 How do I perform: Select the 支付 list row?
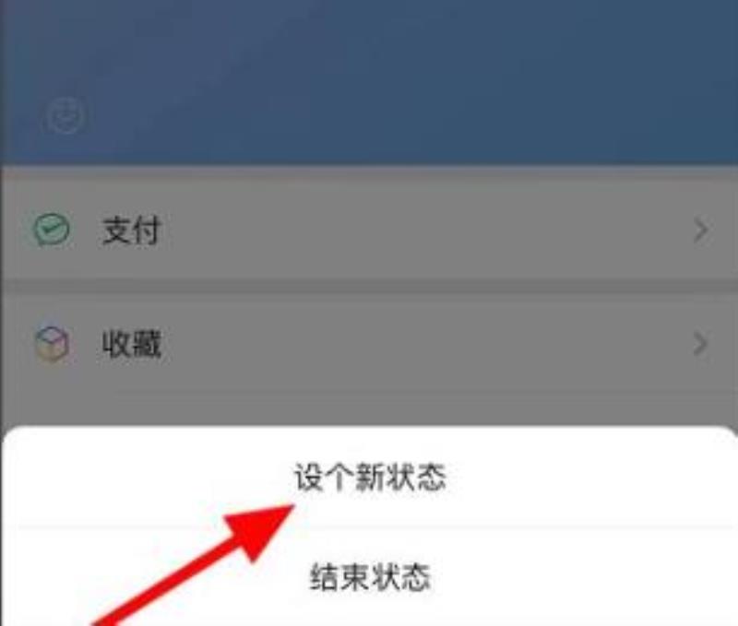tap(369, 230)
